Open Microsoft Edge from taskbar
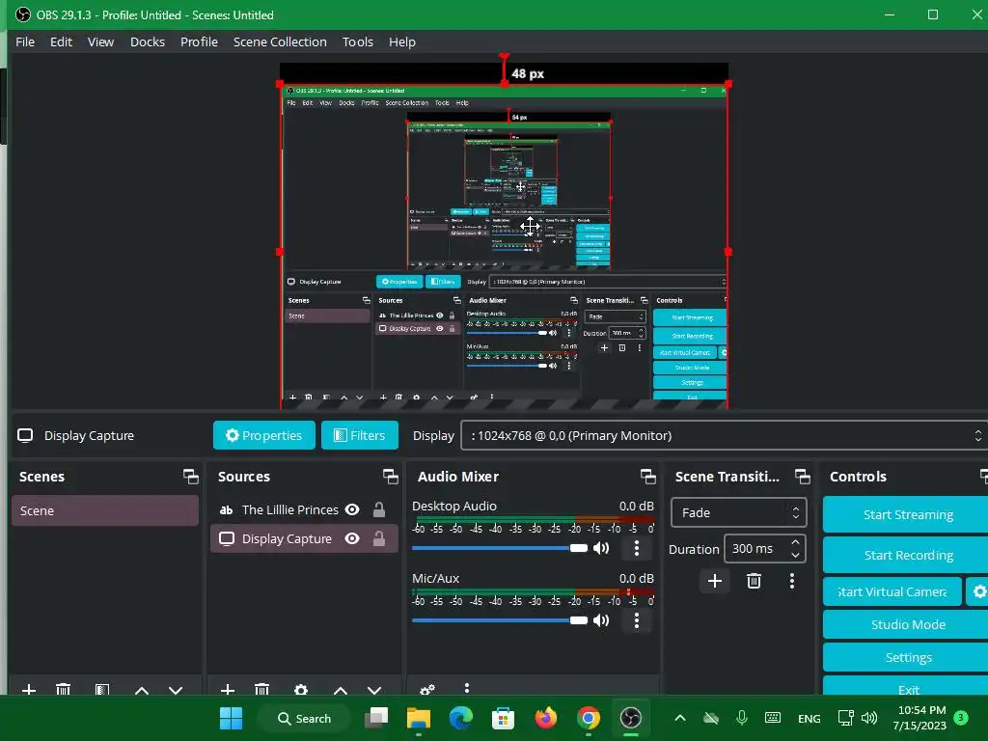988x741 pixels. pos(460,718)
